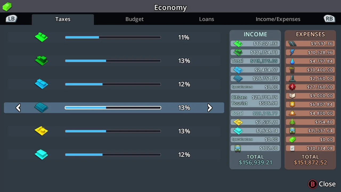Viewport: 341px width, 192px height.
Task: Click the bus icon in the Income panel
Action: tap(238, 148)
